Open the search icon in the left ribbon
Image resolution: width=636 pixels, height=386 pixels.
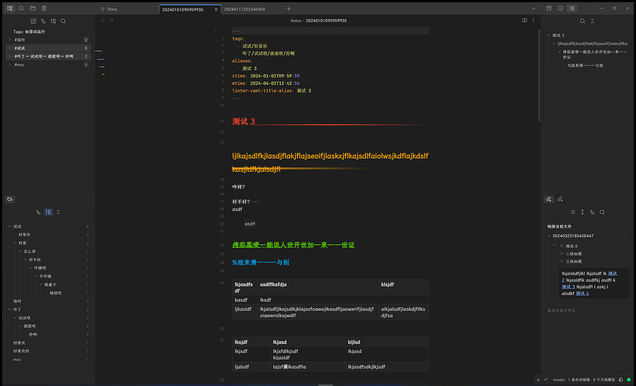coord(21,8)
